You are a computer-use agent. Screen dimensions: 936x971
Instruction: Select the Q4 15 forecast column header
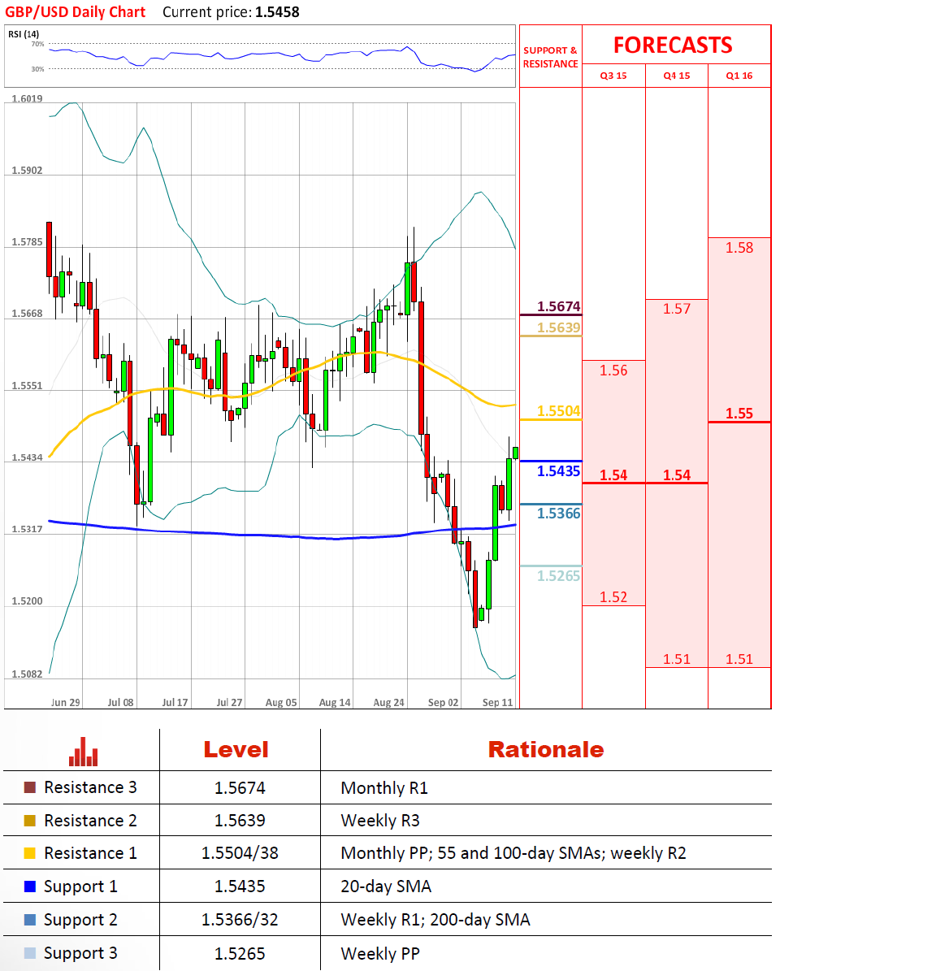(x=677, y=76)
